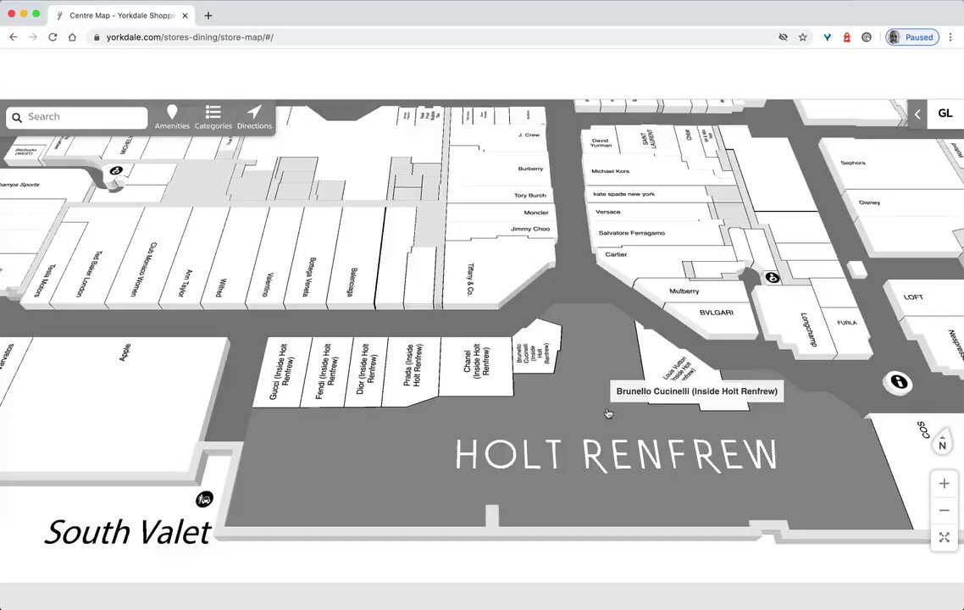The width and height of the screenshot is (964, 610).
Task: Click the South Valet car icon
Action: (x=204, y=499)
